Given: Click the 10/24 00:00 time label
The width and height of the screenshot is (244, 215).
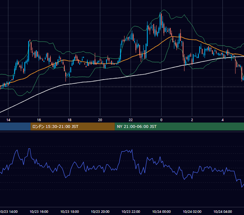Looking at the screenshot, I should click(x=161, y=211).
